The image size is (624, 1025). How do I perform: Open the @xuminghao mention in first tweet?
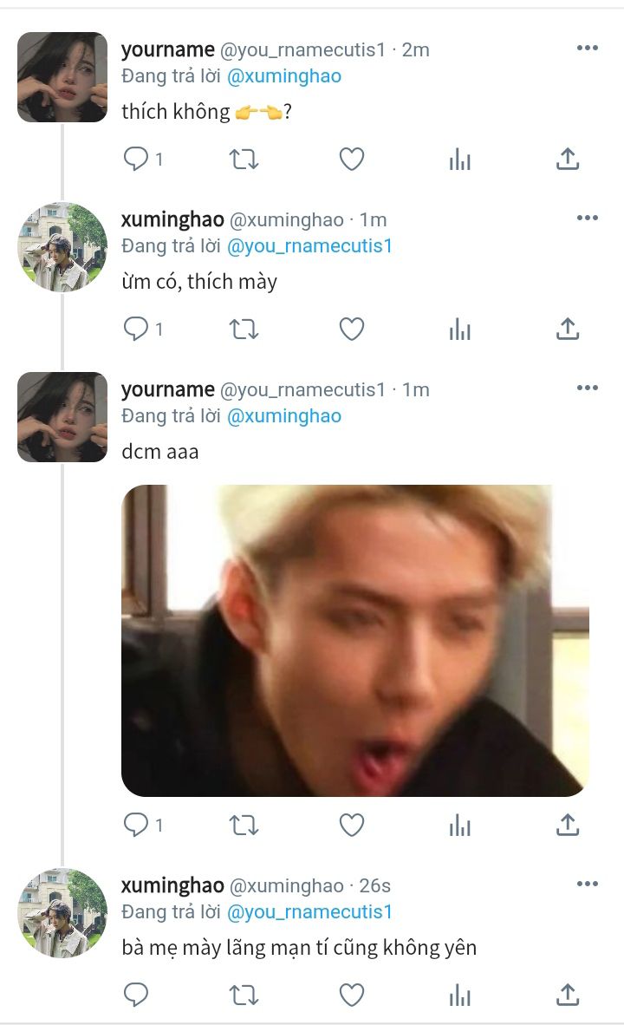click(x=284, y=75)
